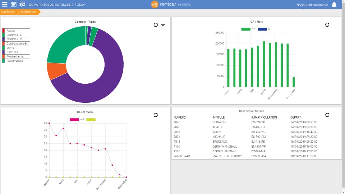Select the Statistiques breadcrumb

[28, 12]
